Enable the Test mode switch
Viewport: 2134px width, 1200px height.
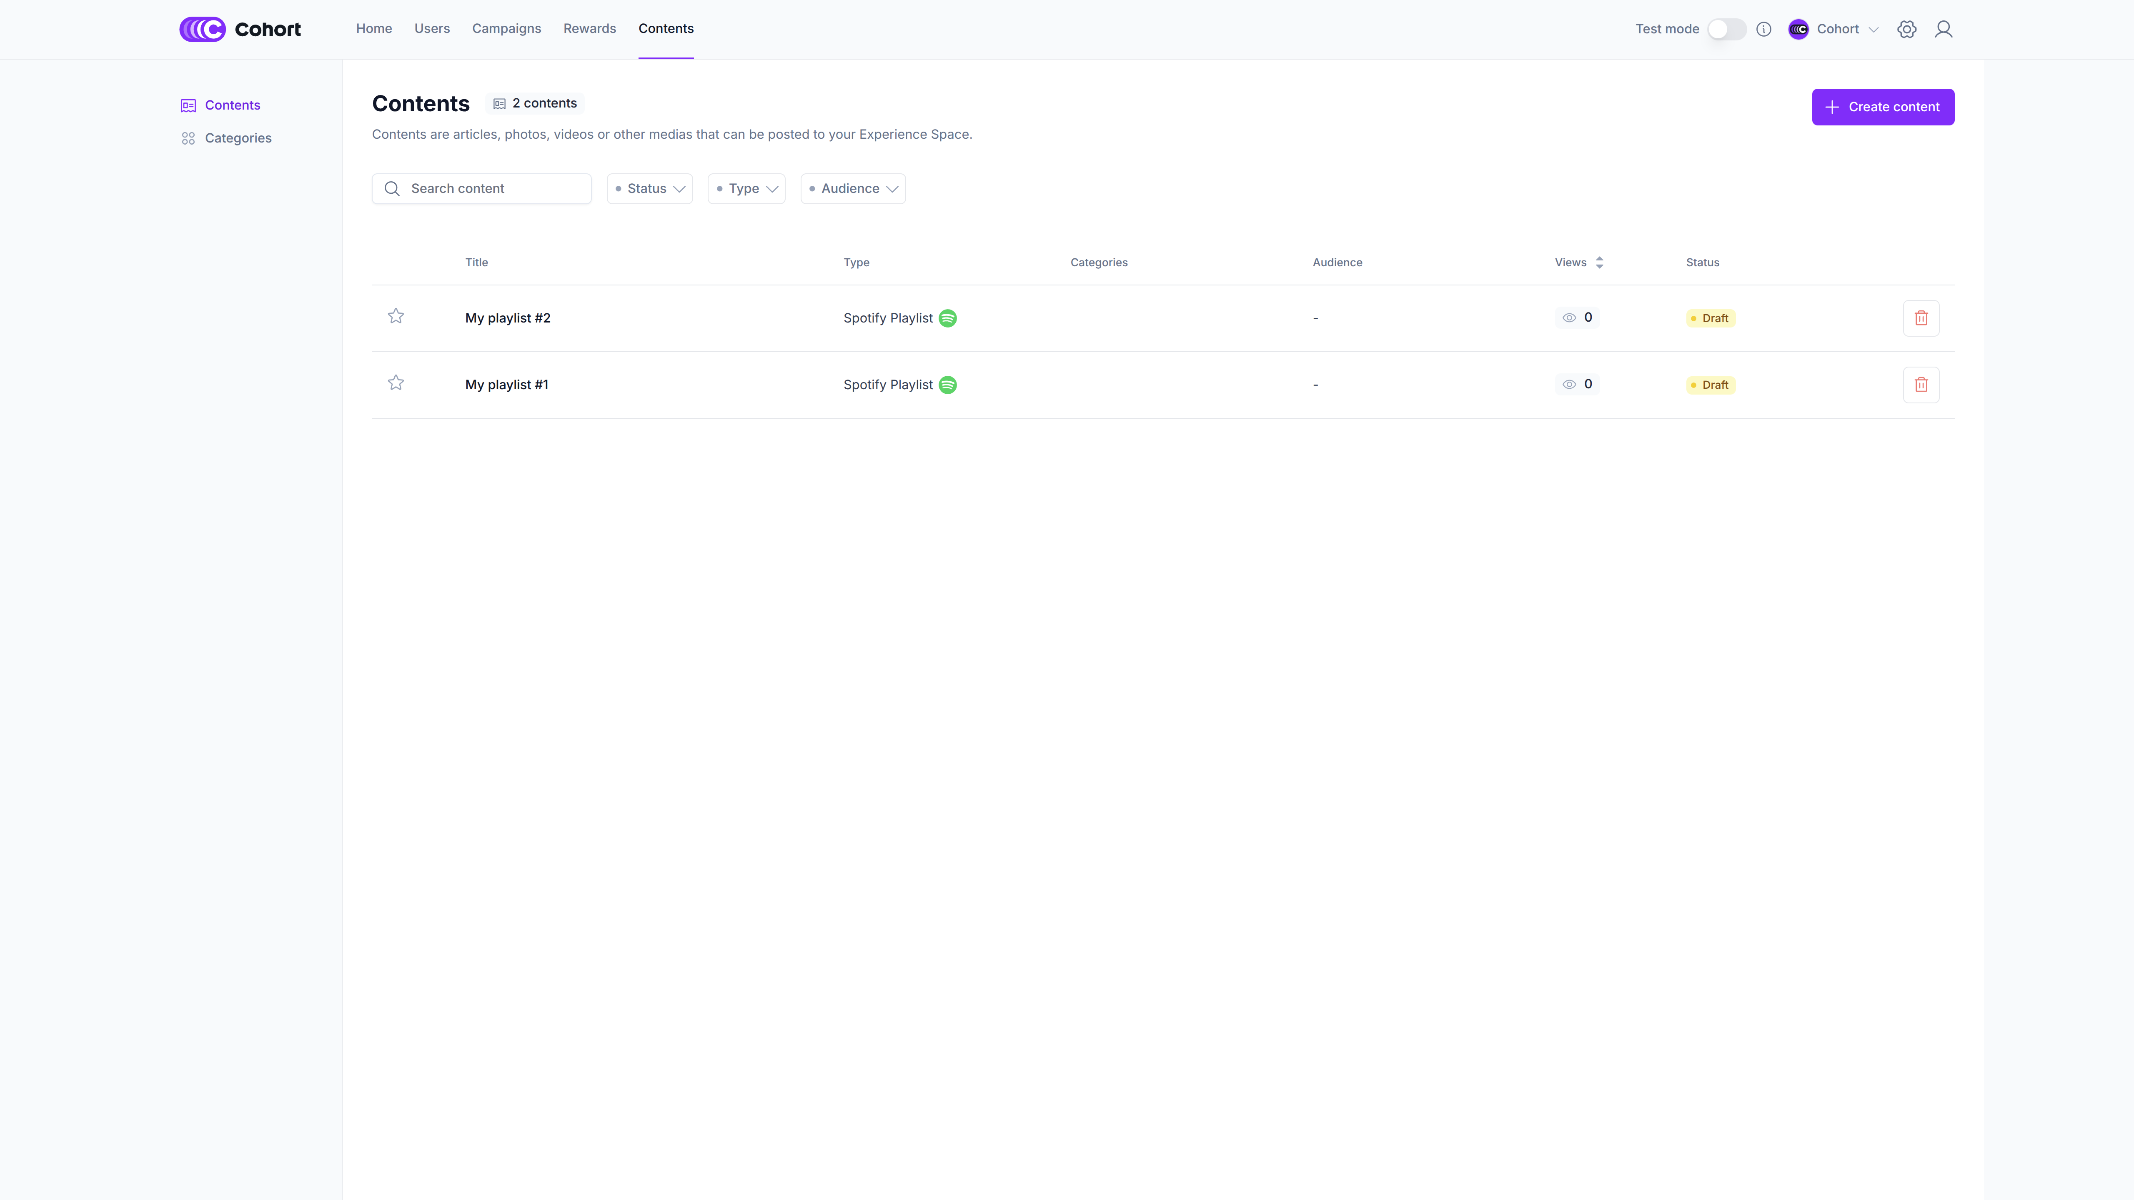point(1726,29)
